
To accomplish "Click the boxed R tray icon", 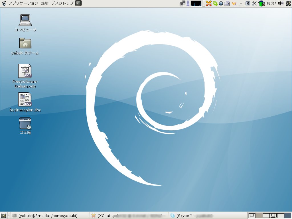I will pos(248,3).
